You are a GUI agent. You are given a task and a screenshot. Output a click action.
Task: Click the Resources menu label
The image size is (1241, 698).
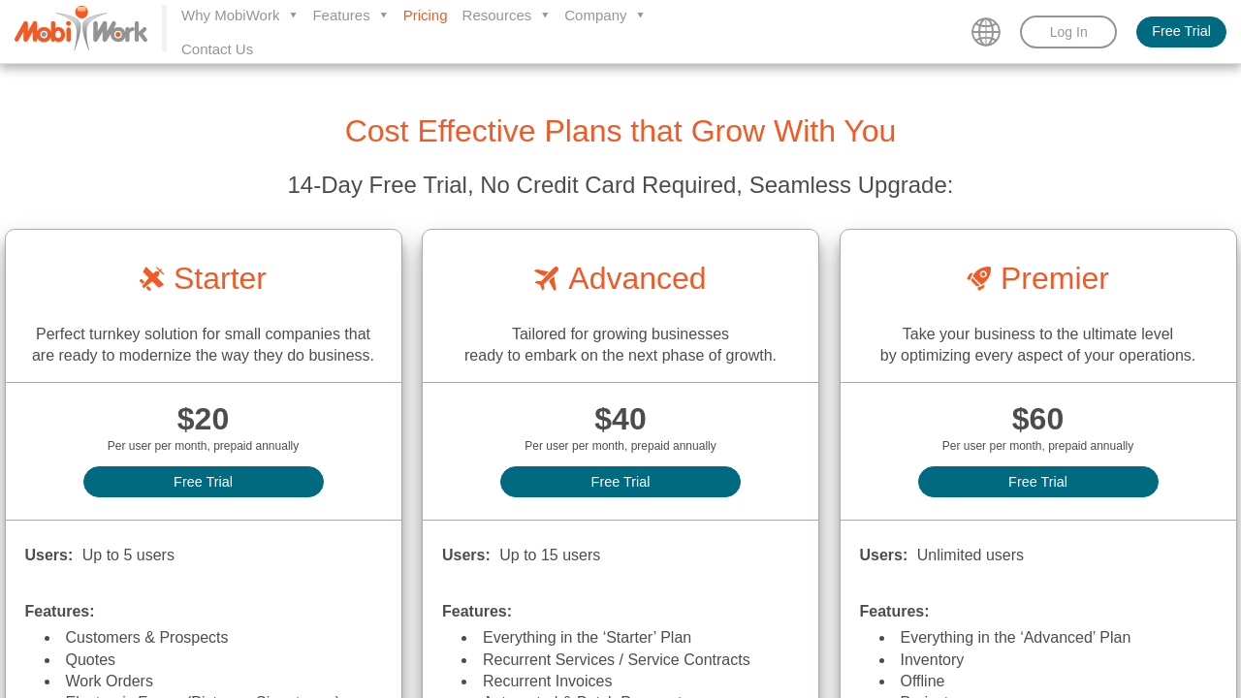click(496, 16)
